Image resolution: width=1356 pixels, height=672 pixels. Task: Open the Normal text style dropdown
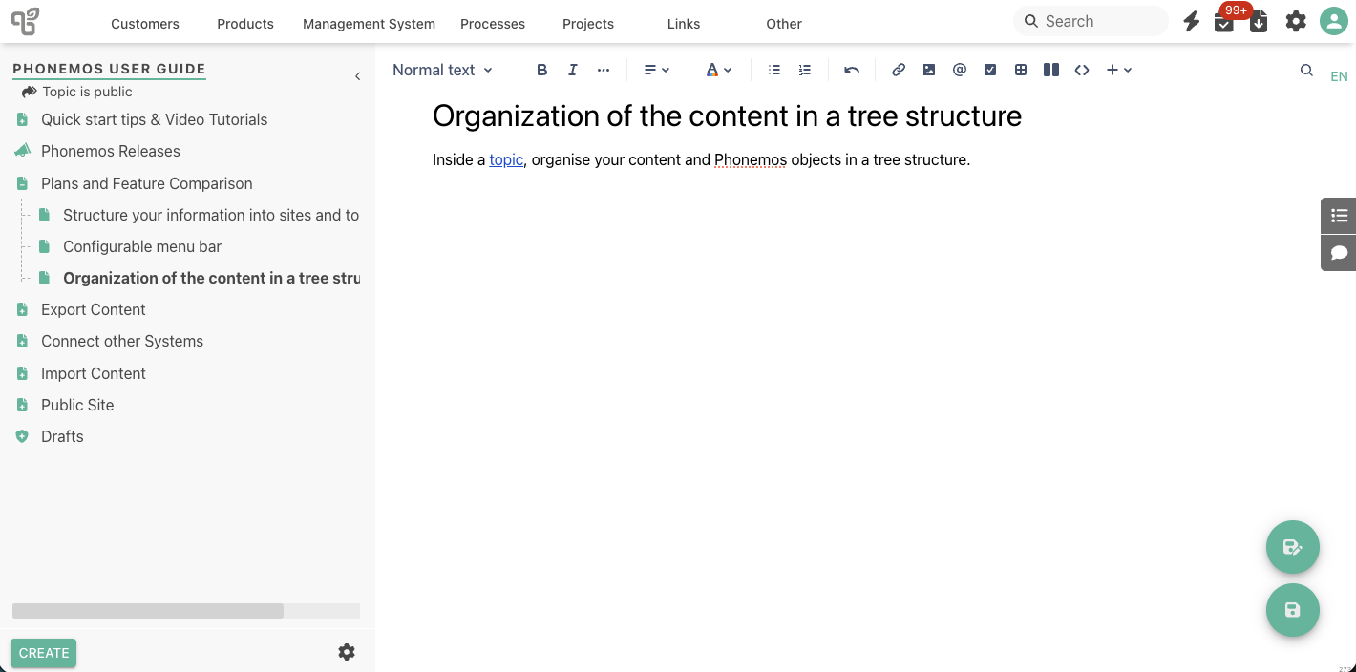pos(442,70)
